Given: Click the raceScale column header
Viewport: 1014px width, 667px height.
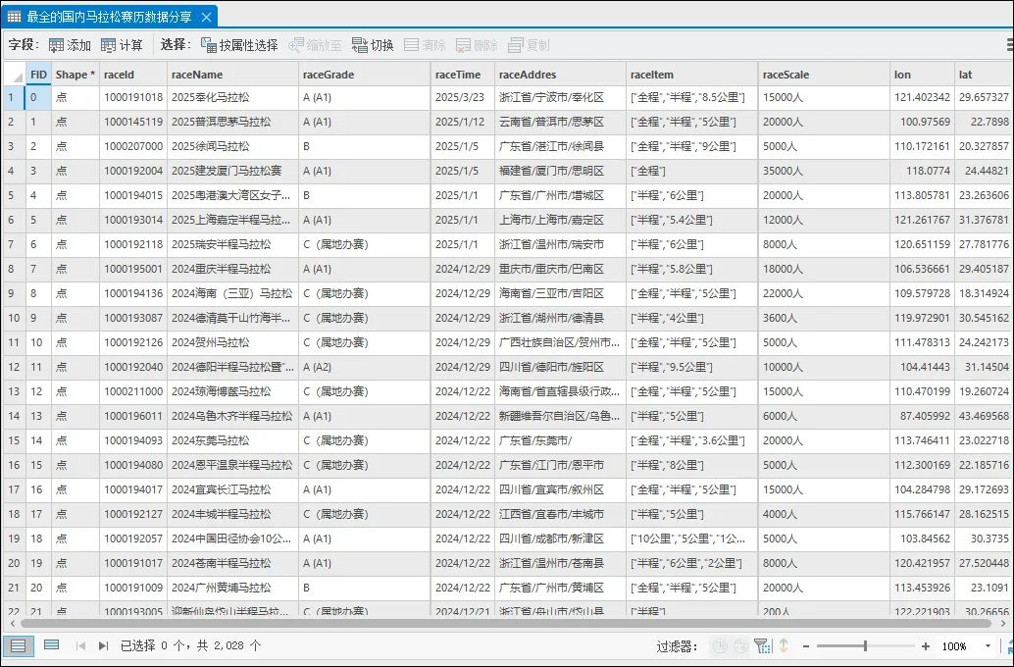Looking at the screenshot, I should click(825, 75).
